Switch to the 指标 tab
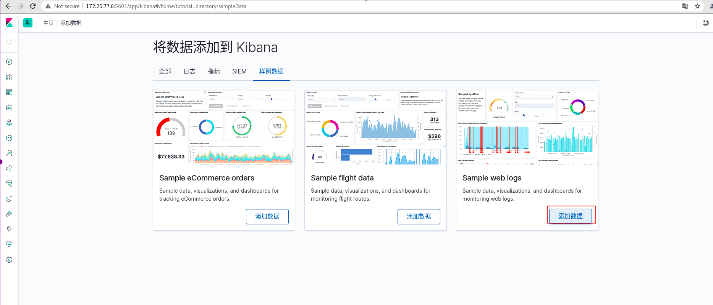 214,71
